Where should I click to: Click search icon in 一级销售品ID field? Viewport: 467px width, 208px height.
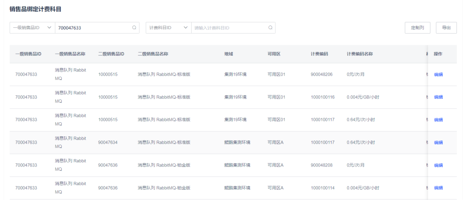point(134,28)
